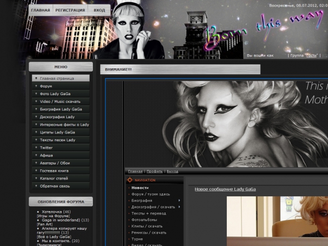Open Клипы / скачать navigation item
Viewport: 328px width, 246px height.
click(147, 226)
